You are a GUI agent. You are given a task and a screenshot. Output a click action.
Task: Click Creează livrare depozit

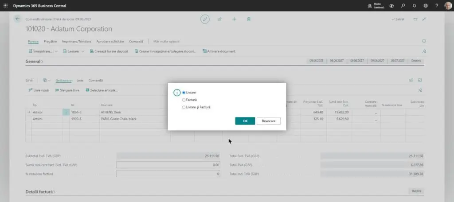coord(109,51)
